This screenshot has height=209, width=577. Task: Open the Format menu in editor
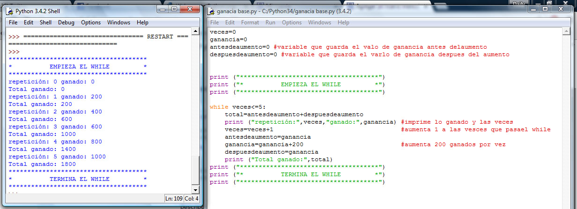tap(250, 22)
